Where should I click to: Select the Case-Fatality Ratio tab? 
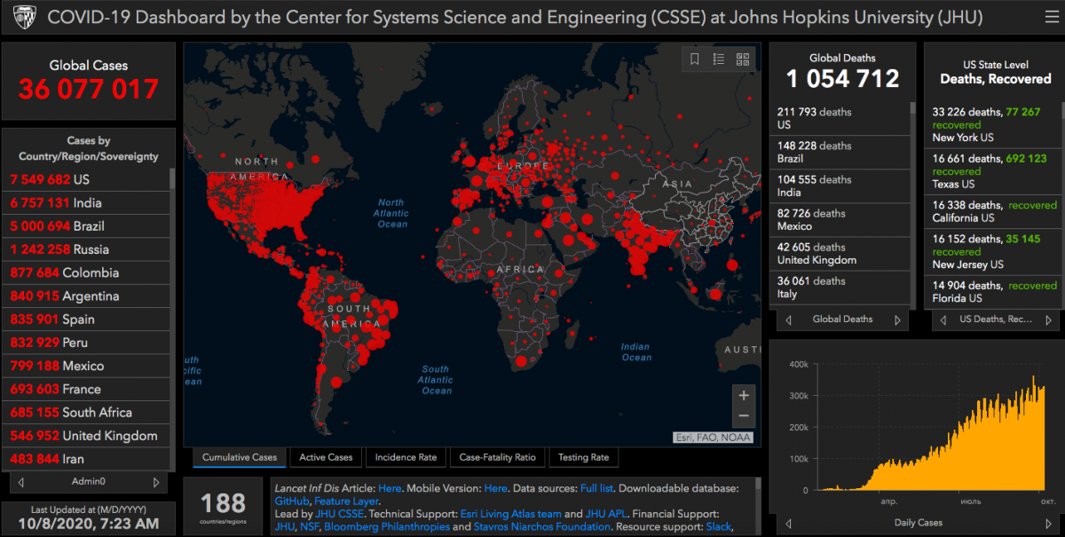click(497, 457)
